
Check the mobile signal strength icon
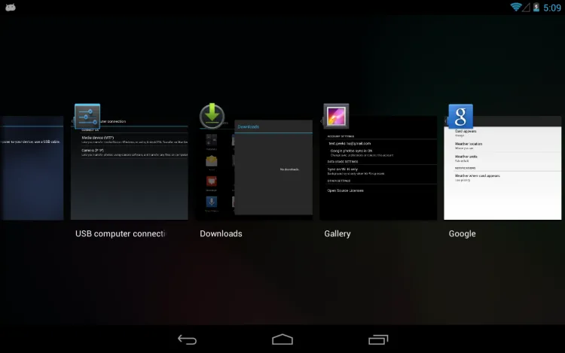click(x=526, y=8)
